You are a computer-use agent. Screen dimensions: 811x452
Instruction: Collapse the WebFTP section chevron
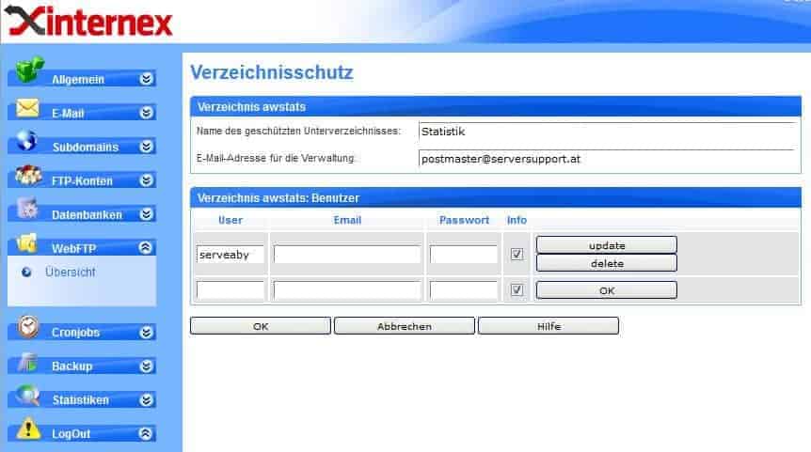tap(146, 248)
